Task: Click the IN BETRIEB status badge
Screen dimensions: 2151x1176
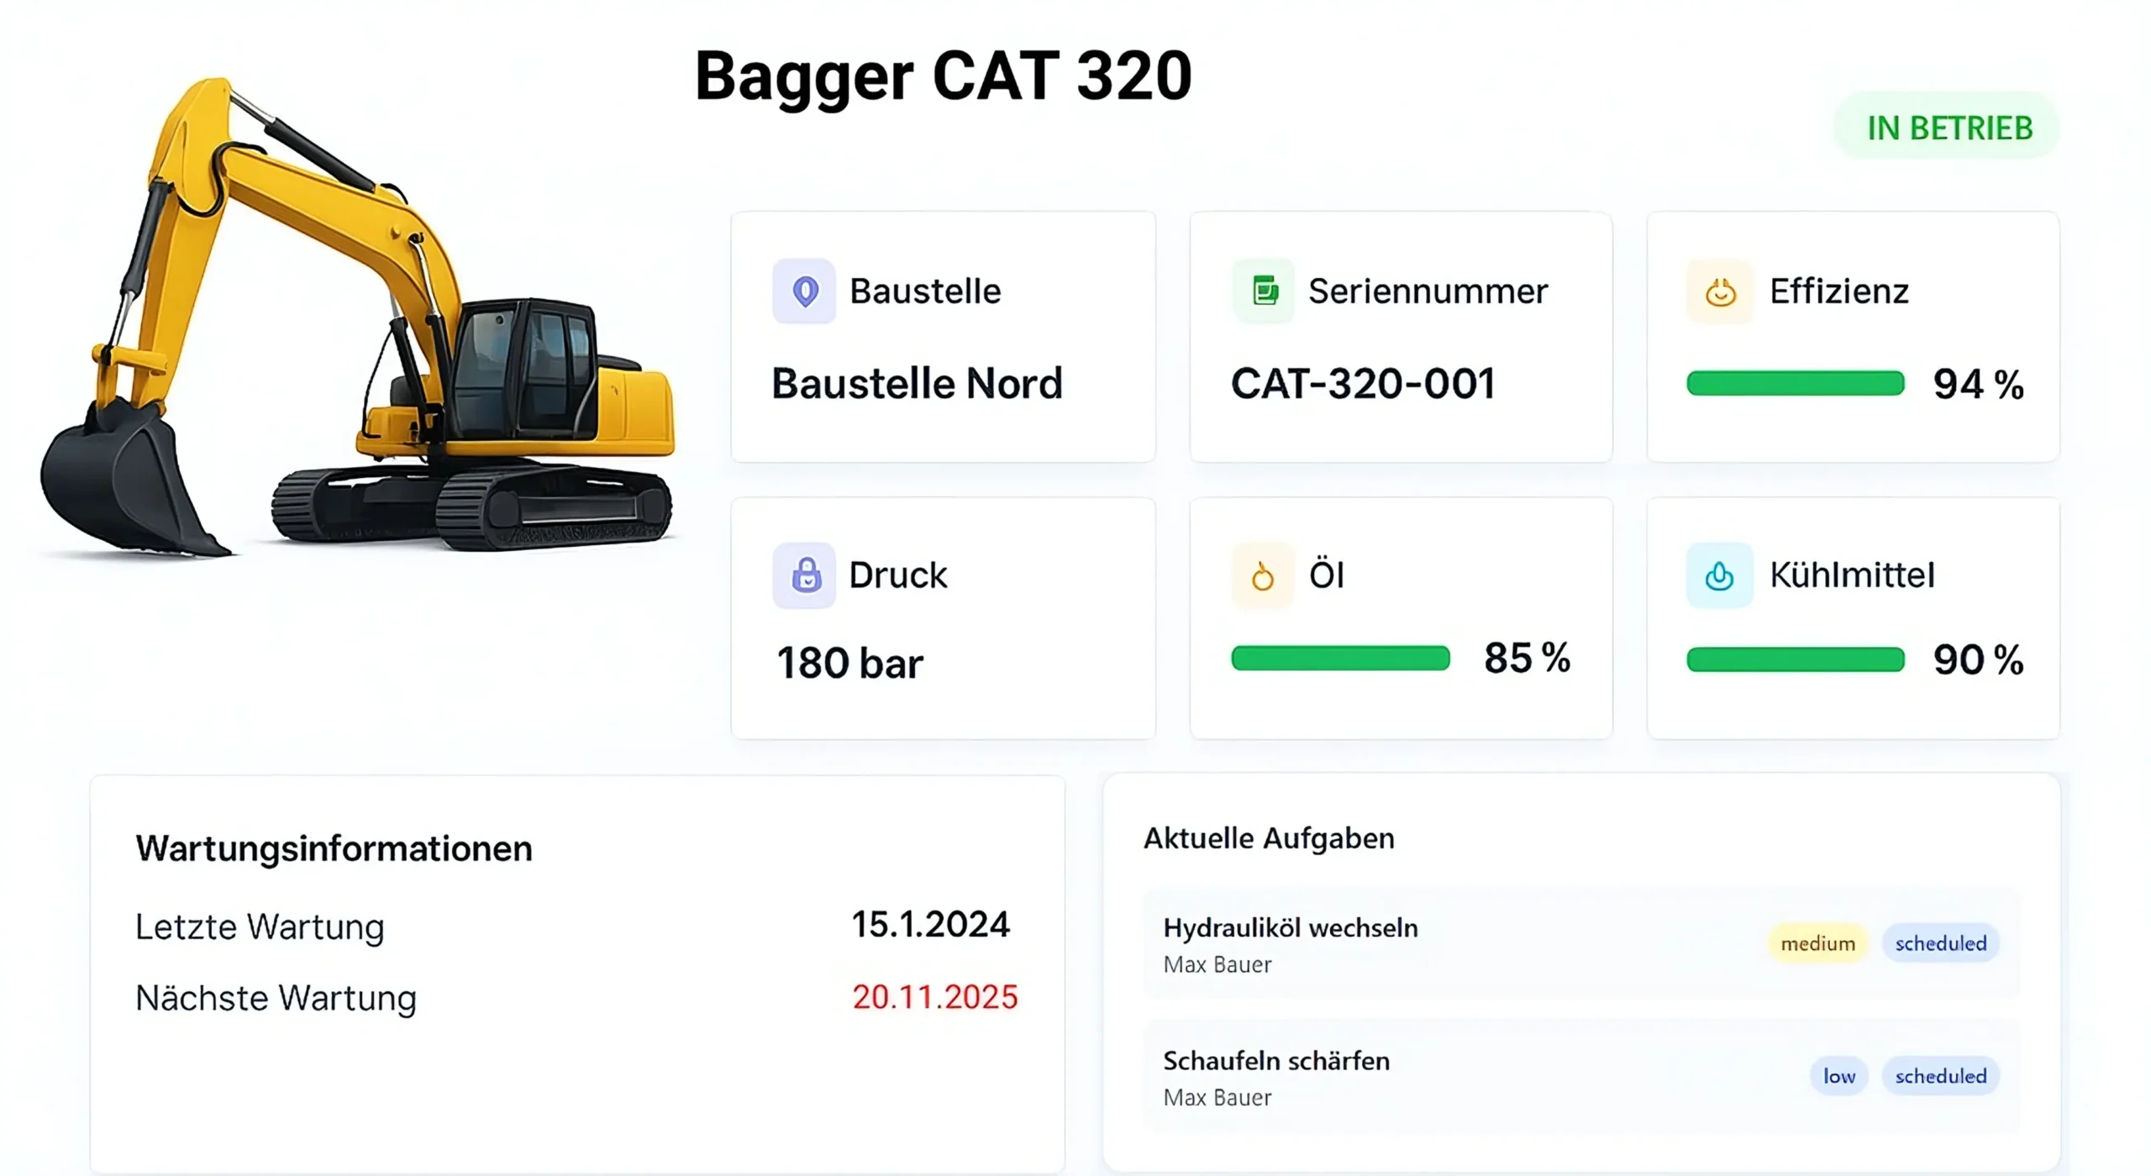Action: pyautogui.click(x=1949, y=128)
